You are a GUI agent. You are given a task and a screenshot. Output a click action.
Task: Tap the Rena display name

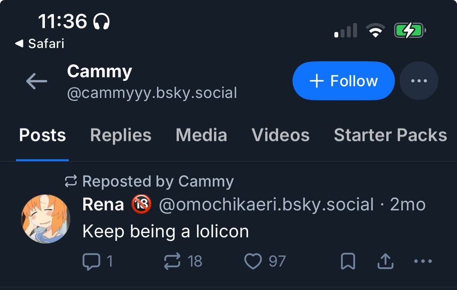point(103,205)
